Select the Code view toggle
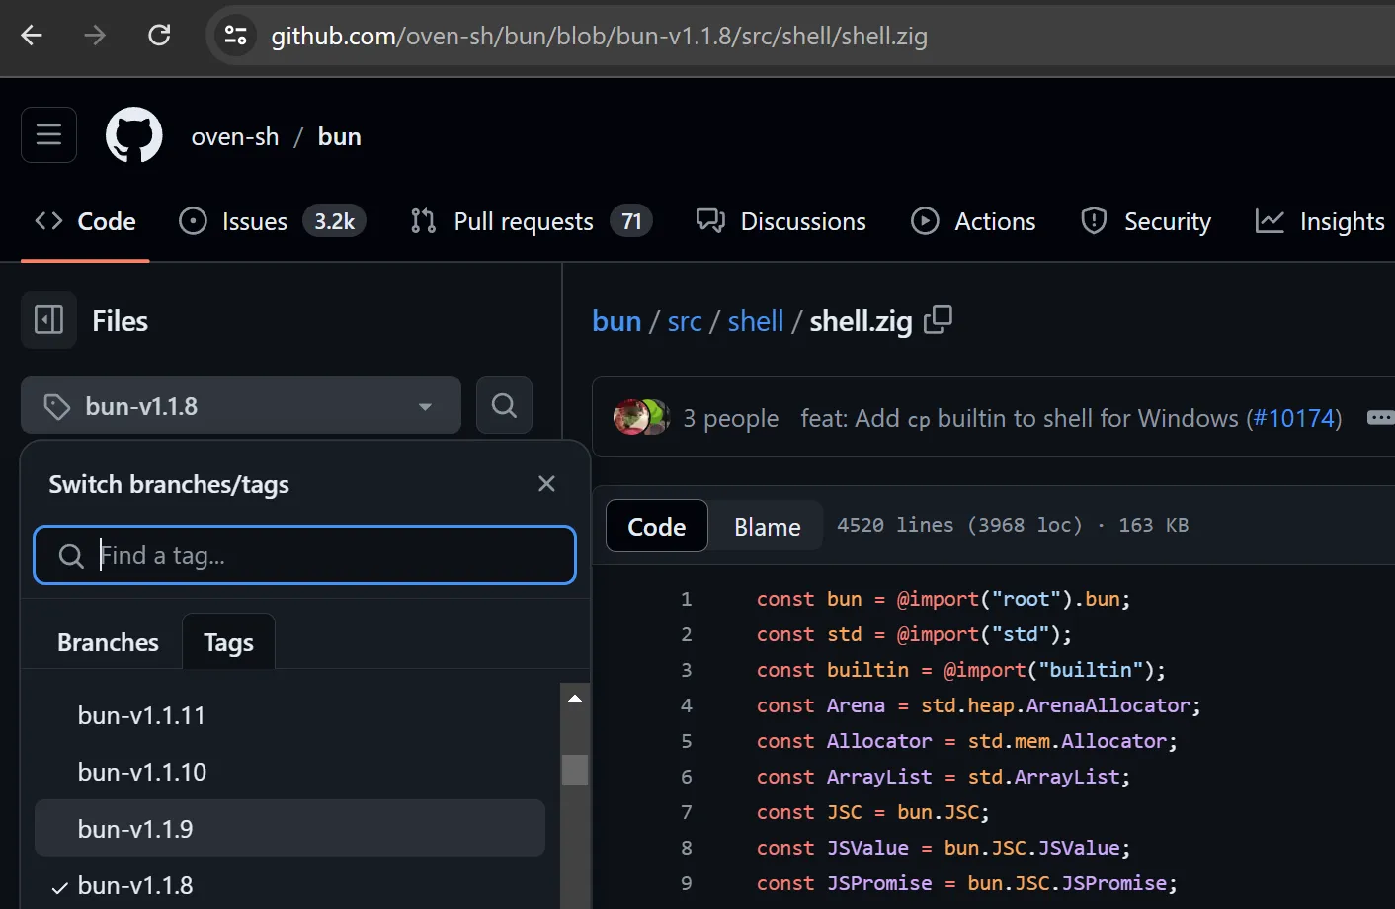 point(656,527)
